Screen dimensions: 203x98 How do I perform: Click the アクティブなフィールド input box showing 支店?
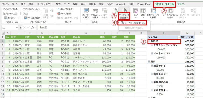coord(32,14)
